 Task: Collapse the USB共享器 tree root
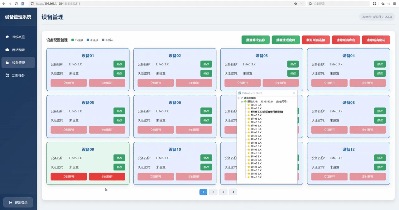pyautogui.click(x=238, y=98)
